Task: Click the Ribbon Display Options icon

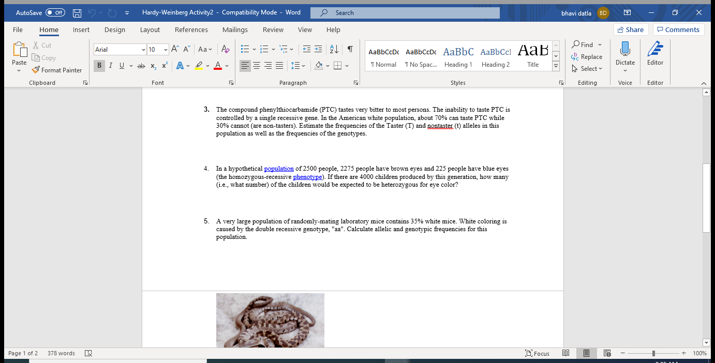Action: (627, 13)
